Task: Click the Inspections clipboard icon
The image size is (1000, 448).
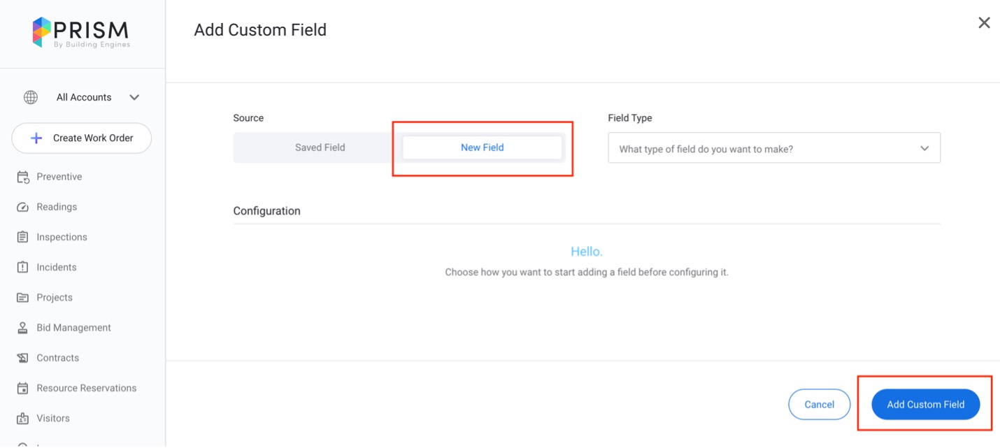Action: point(23,237)
